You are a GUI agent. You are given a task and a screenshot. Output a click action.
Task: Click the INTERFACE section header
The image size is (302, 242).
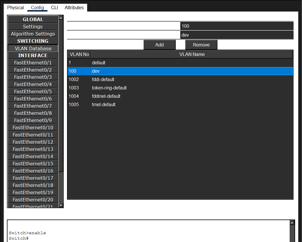[x=33, y=55]
